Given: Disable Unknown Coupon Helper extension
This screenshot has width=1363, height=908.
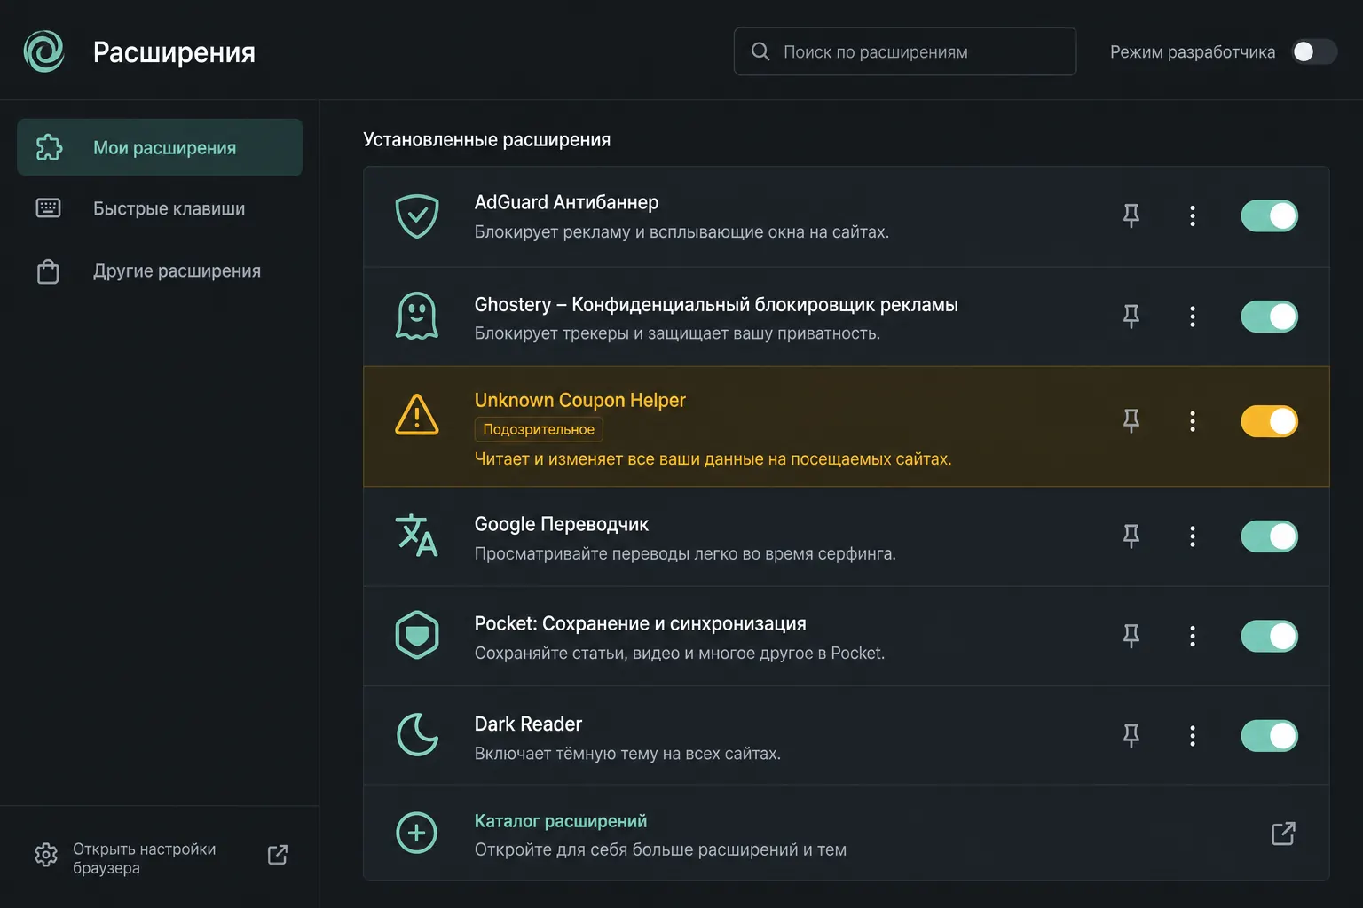Looking at the screenshot, I should [1270, 421].
